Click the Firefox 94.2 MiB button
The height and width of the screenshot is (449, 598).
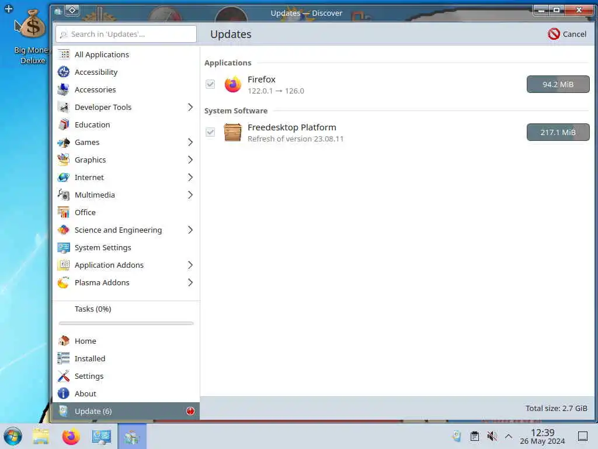pos(558,84)
